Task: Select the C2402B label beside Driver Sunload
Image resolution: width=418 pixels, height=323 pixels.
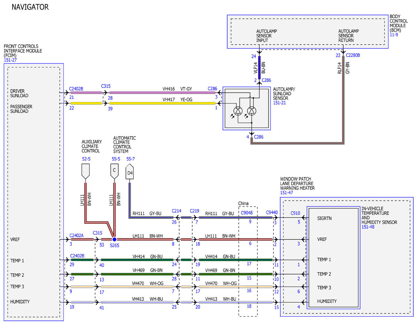Action: (x=76, y=89)
